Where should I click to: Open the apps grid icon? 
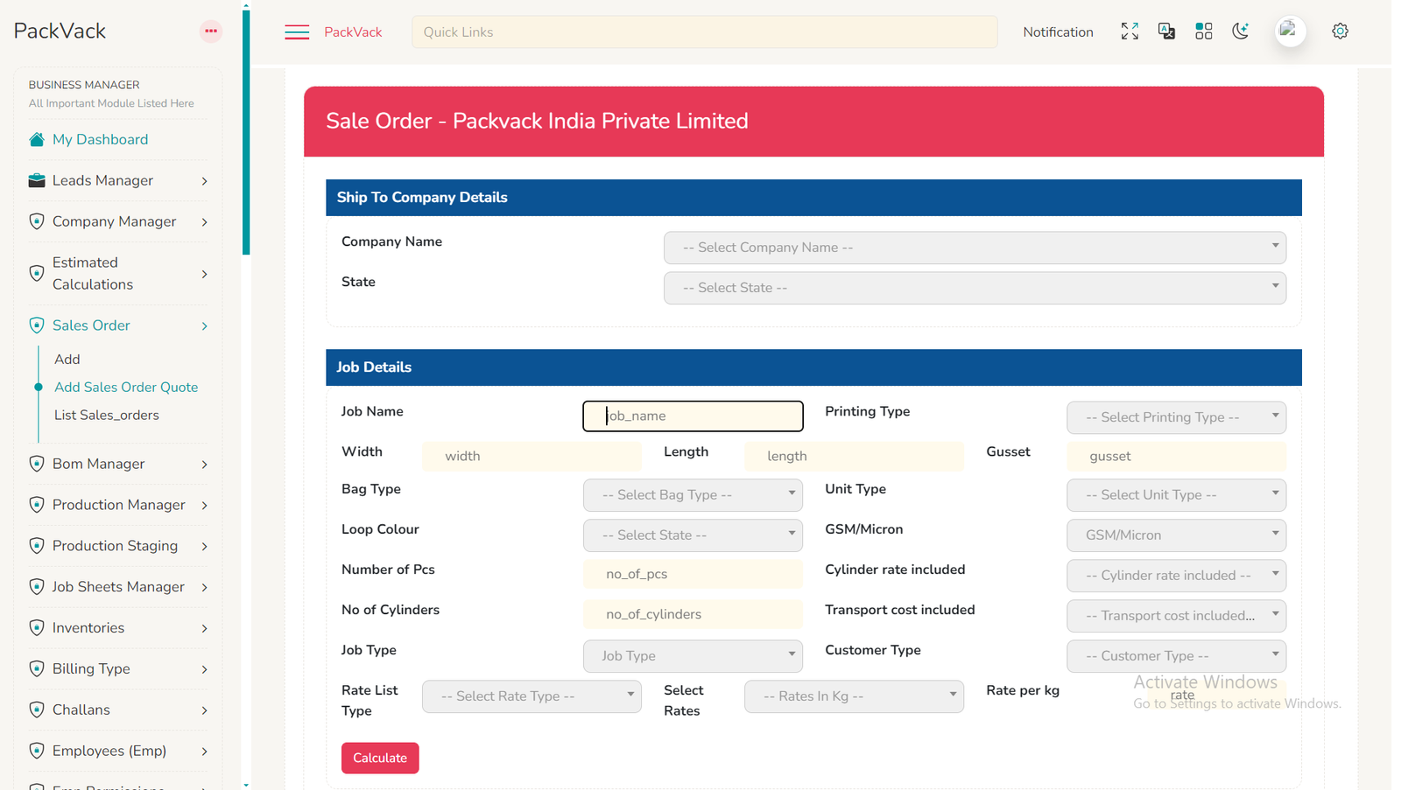point(1203,31)
